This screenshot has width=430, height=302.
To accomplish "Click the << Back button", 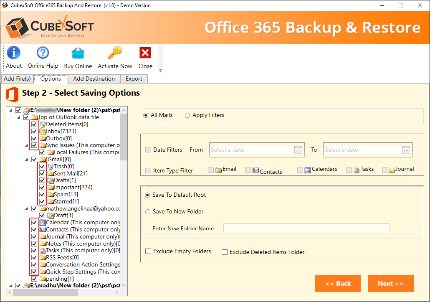I will [x=338, y=284].
